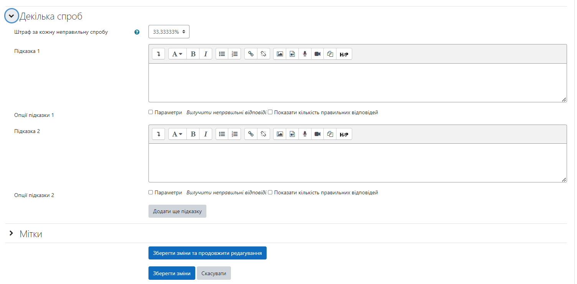
Task: Click Вилучити неправильні відповіді text in підказка 1
Action: tap(226, 113)
